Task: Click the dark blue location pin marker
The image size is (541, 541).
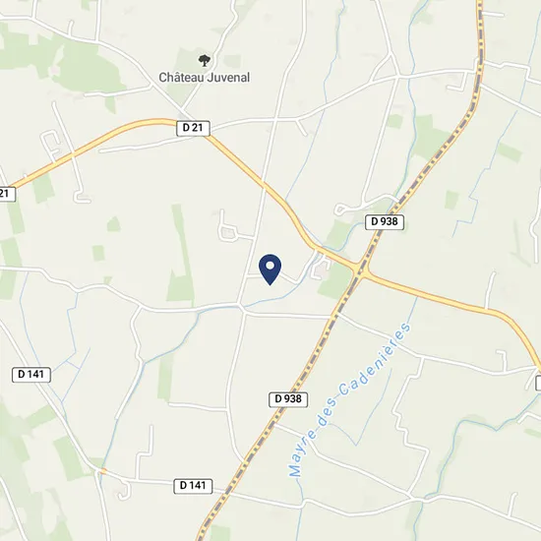Action: tap(270, 270)
